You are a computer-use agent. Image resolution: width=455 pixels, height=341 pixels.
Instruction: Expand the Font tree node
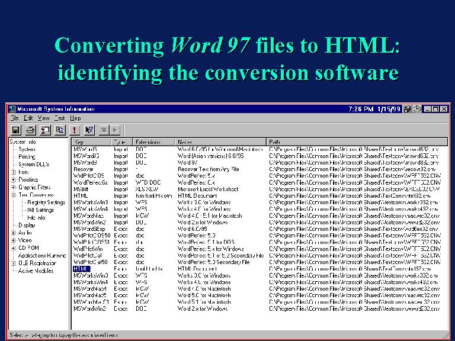(14, 172)
